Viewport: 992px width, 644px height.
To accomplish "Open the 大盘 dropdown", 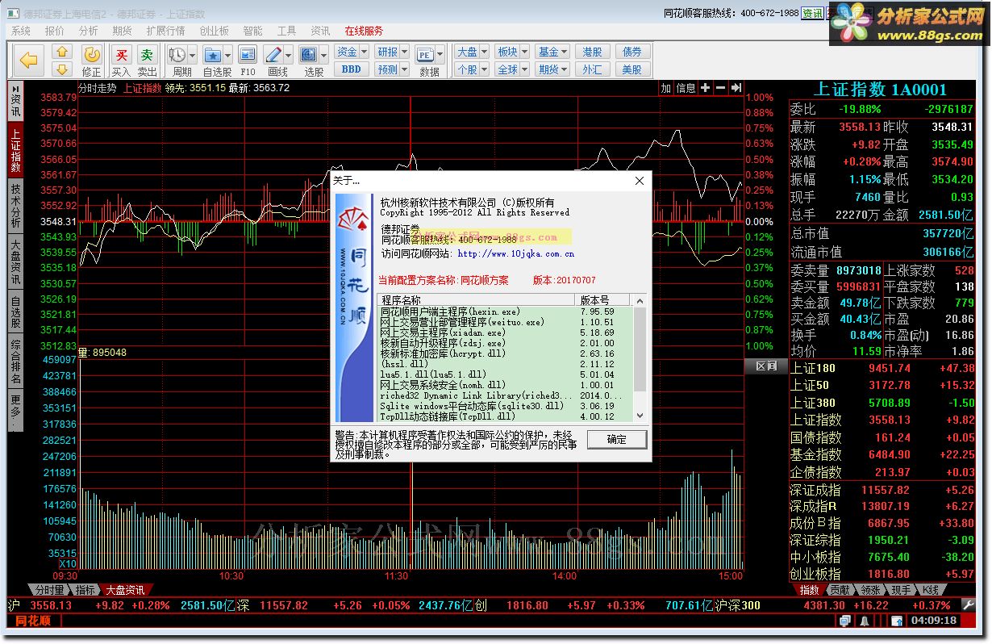I will 471,52.
